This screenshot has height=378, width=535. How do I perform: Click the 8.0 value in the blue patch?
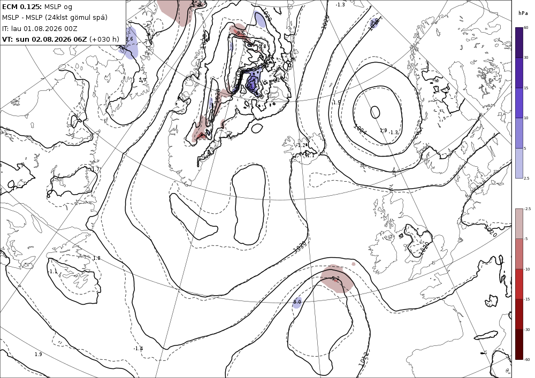[297, 302]
